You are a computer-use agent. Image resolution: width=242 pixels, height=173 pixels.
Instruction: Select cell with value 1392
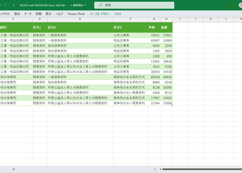tap(154, 51)
